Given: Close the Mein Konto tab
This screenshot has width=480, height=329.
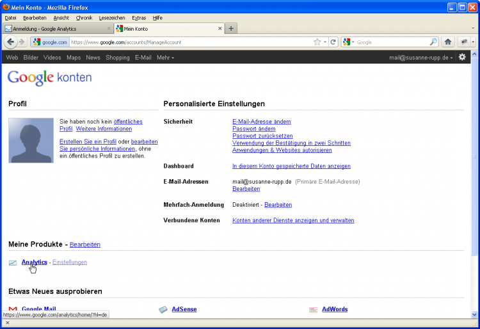Looking at the screenshot, I should 220,29.
